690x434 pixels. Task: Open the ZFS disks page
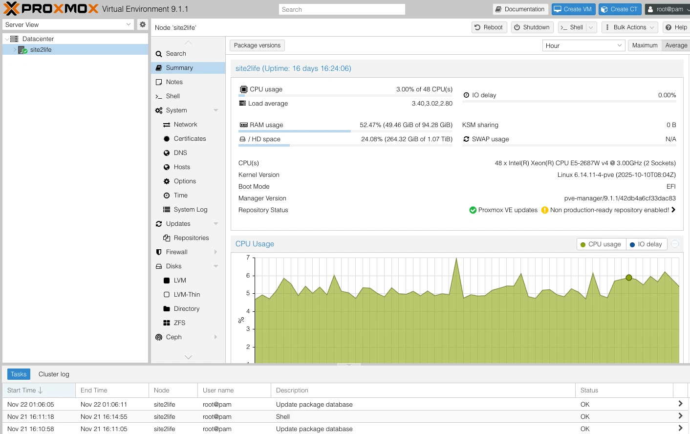[179, 323]
